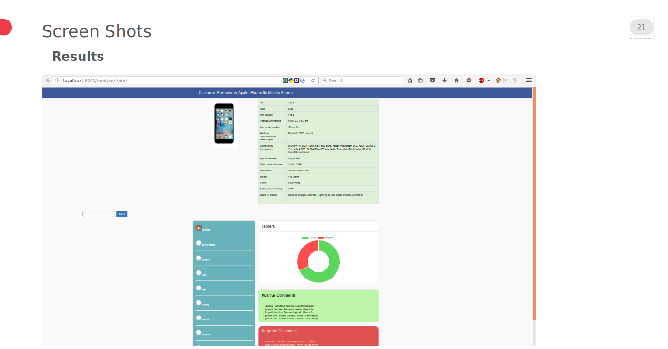This screenshot has width=668, height=349.
Task: Select the performance radio button
Action: (x=199, y=243)
